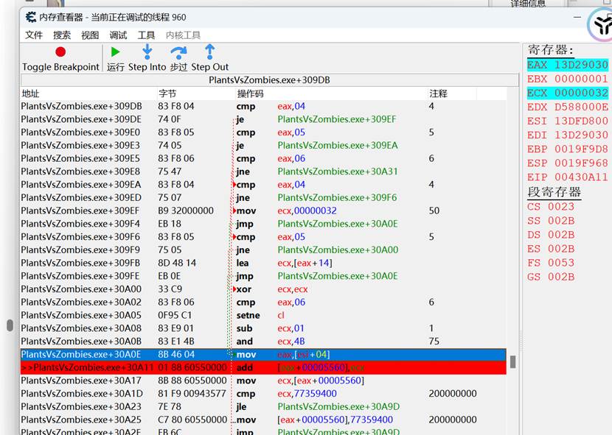Click the 寄存器 panel heading
Viewport: 612px width, 435px height.
coord(551,50)
